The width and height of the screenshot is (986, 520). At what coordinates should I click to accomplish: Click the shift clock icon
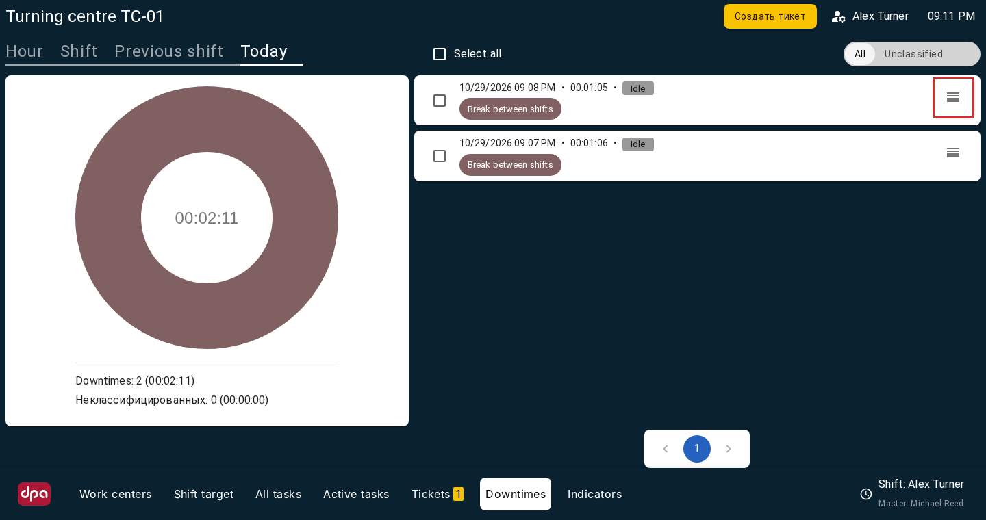(866, 494)
